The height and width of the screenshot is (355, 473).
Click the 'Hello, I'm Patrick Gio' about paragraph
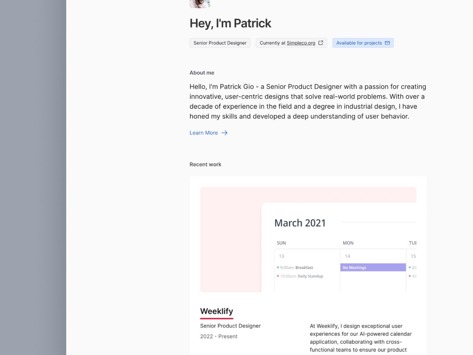308,101
